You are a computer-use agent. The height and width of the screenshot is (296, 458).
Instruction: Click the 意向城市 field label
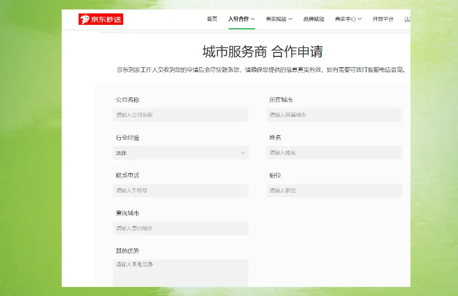click(128, 213)
